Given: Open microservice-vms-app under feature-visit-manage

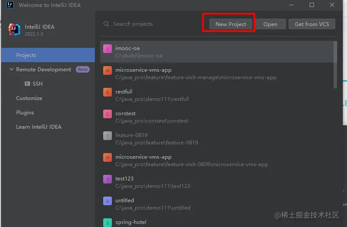Looking at the screenshot, I should coord(217,73).
